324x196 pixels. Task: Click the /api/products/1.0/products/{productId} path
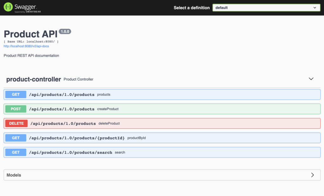click(x=77, y=138)
